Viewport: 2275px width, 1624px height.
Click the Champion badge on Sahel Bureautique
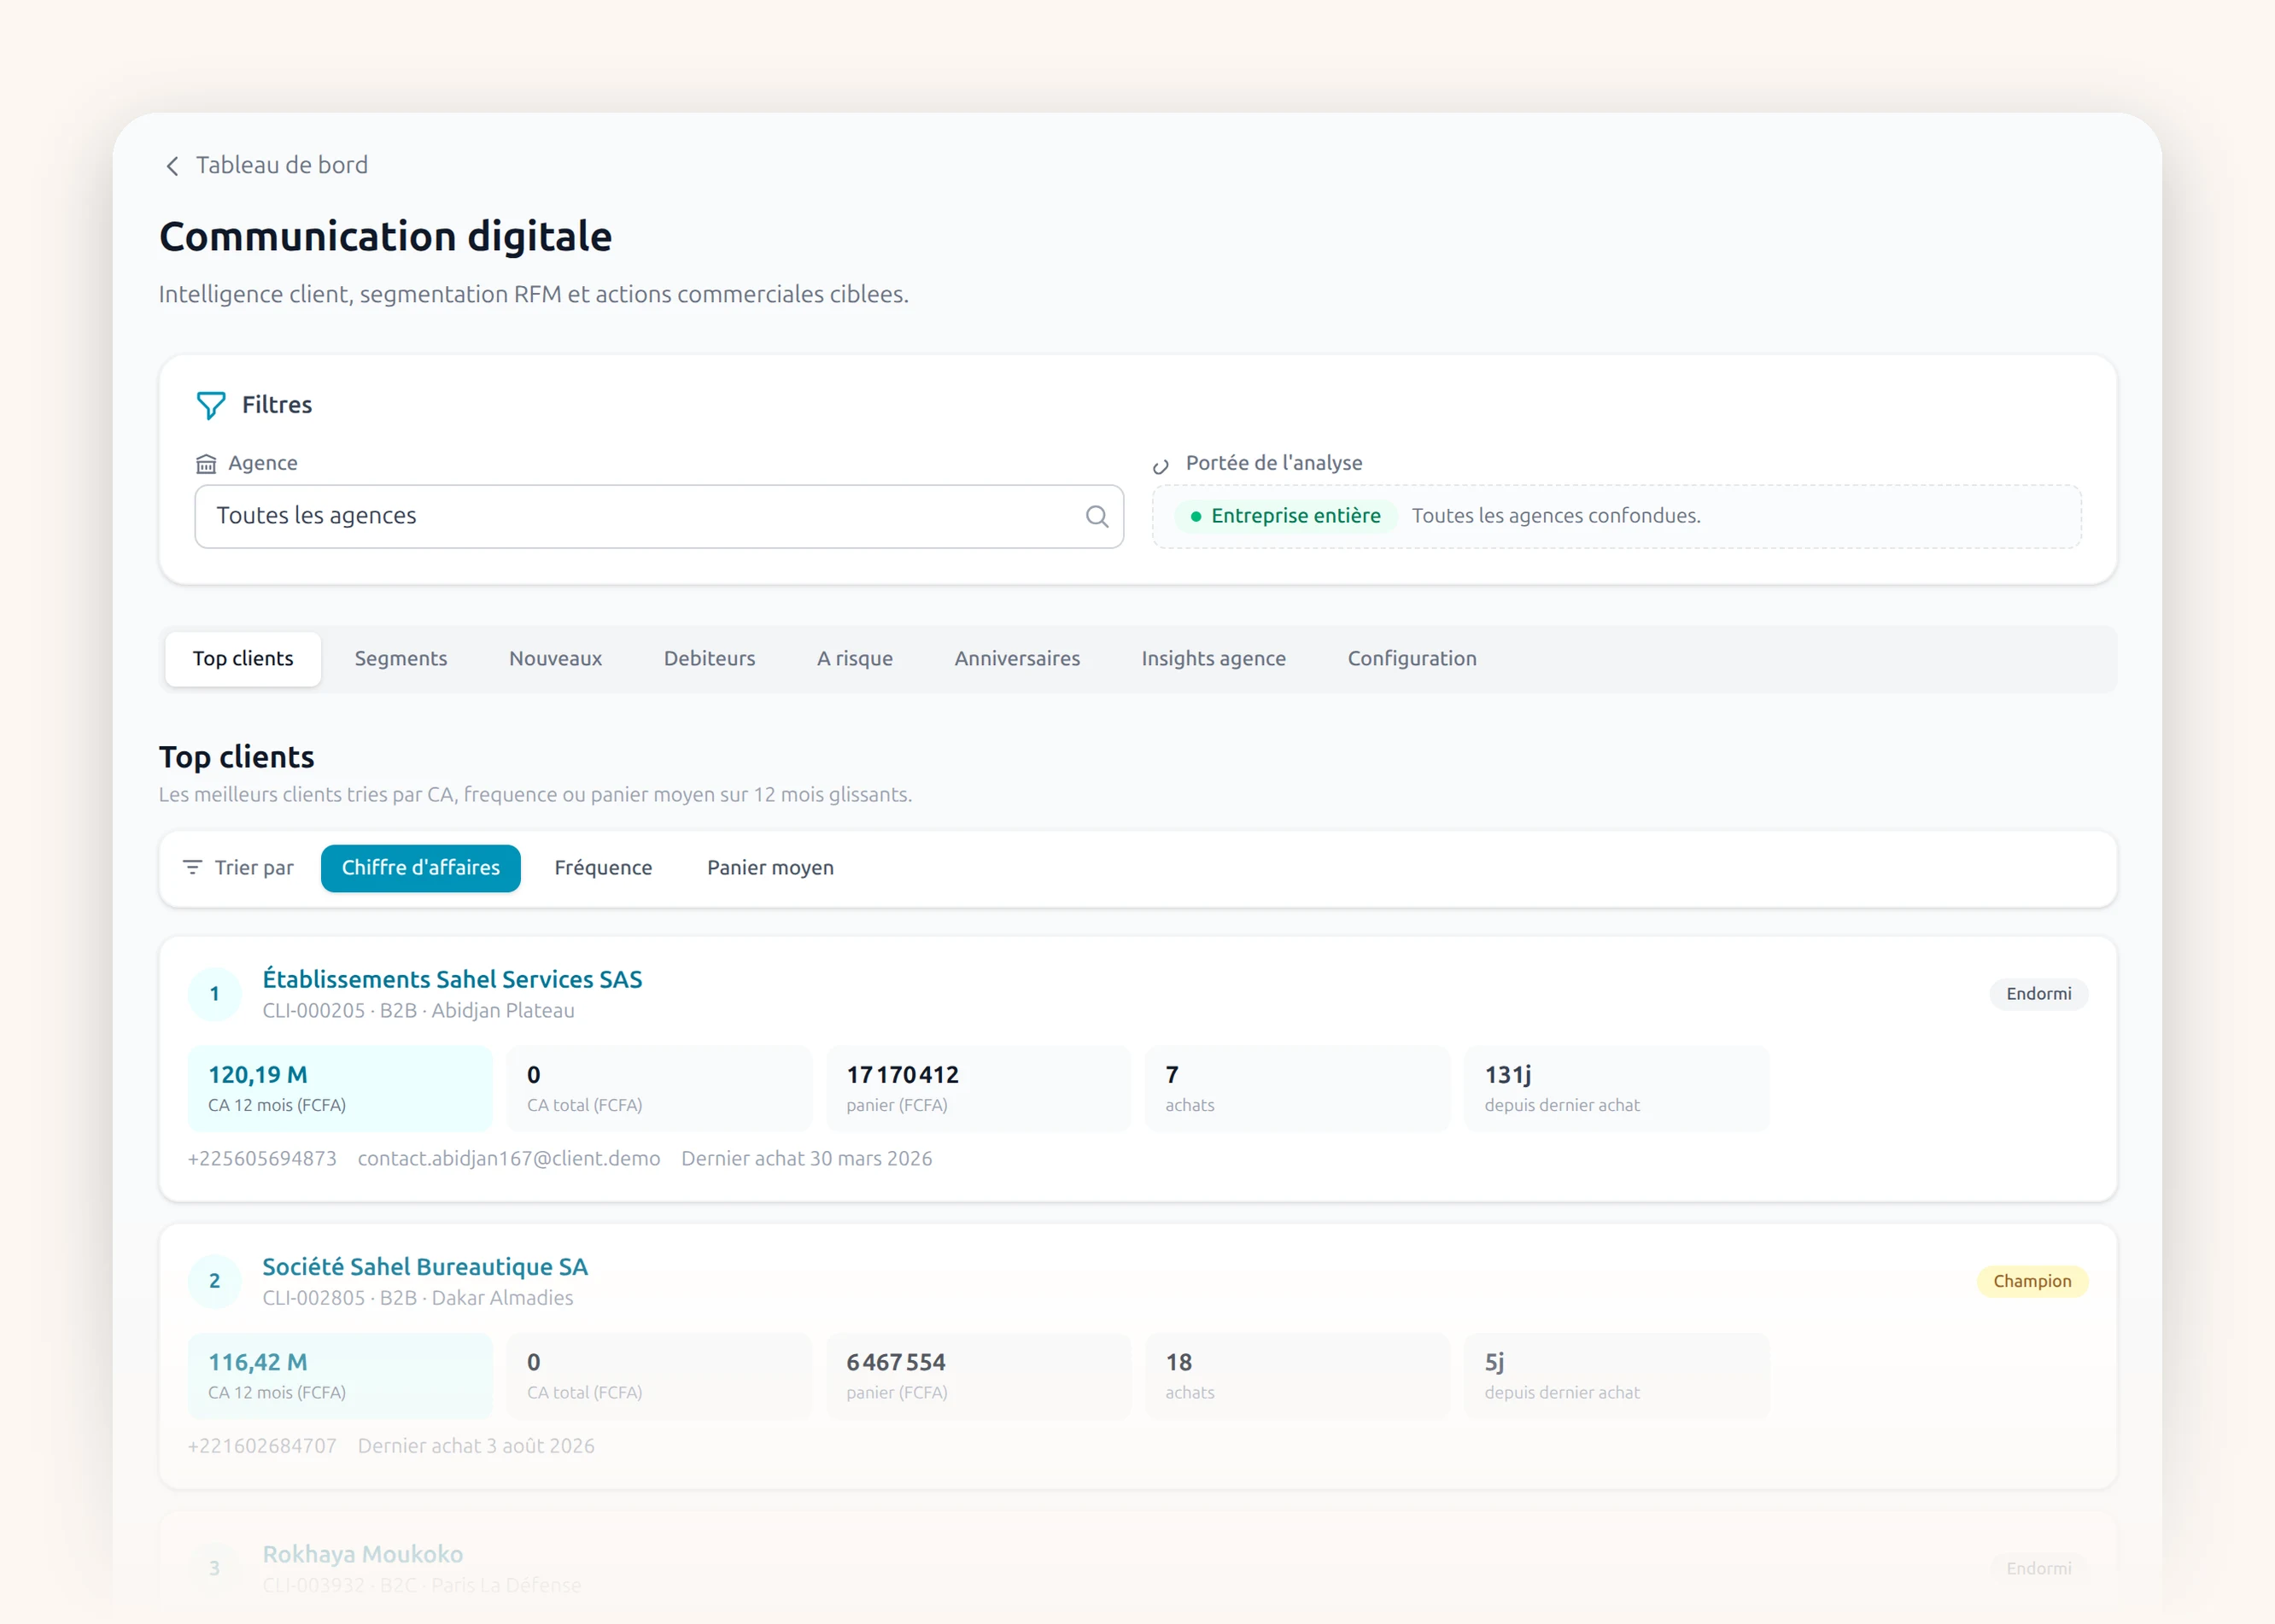(x=2033, y=1282)
